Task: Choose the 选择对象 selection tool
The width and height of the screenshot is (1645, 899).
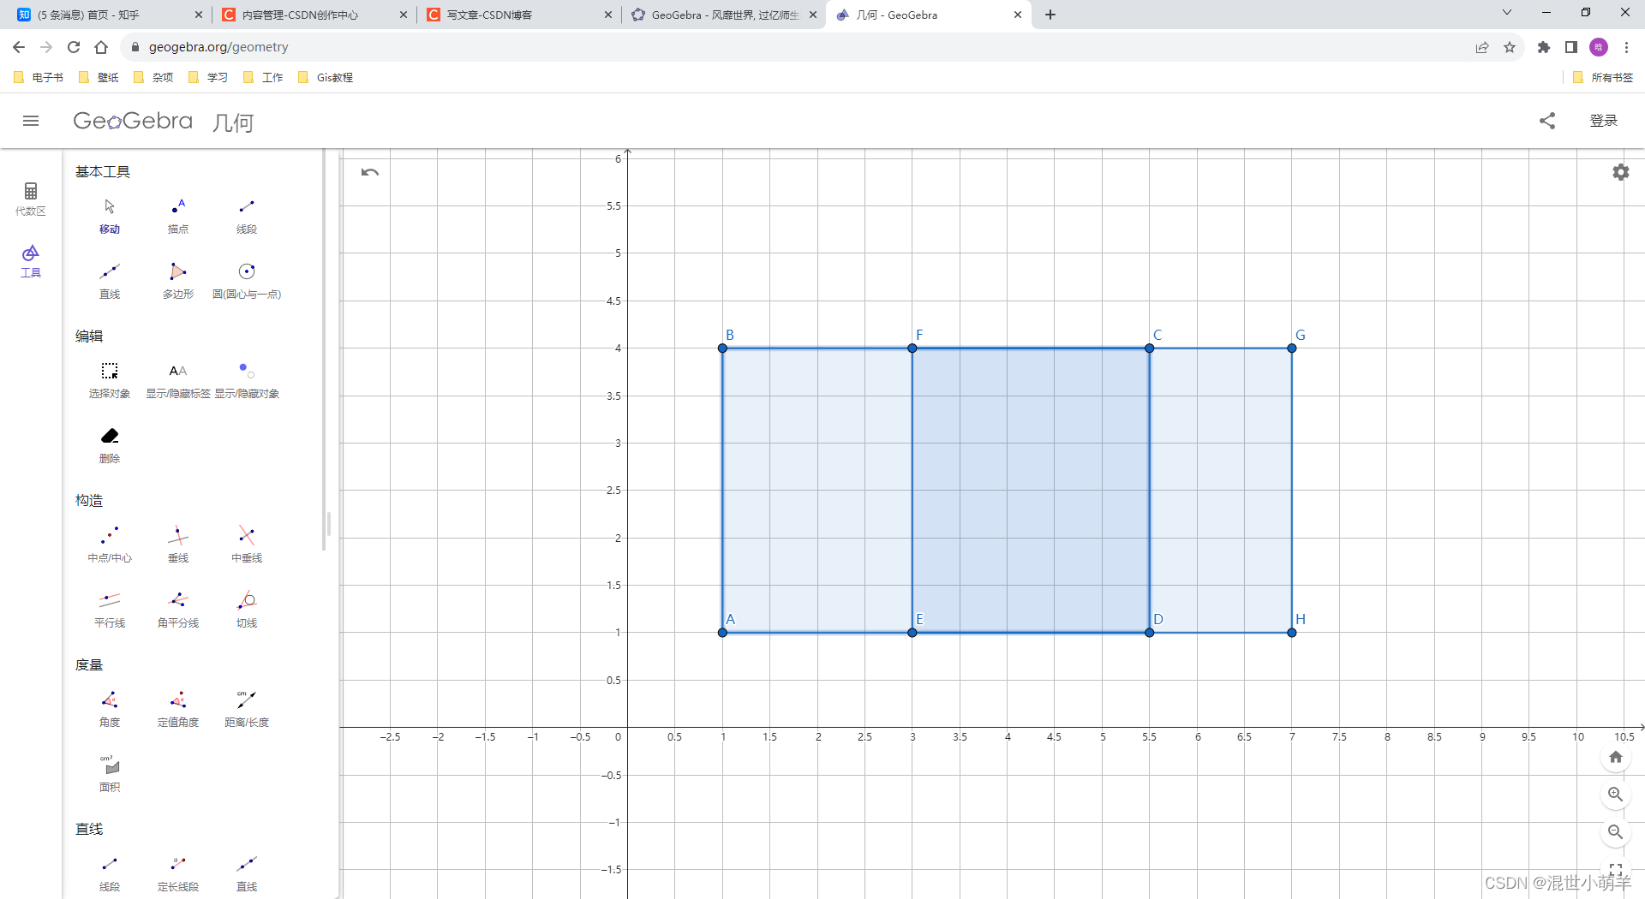Action: 110,380
